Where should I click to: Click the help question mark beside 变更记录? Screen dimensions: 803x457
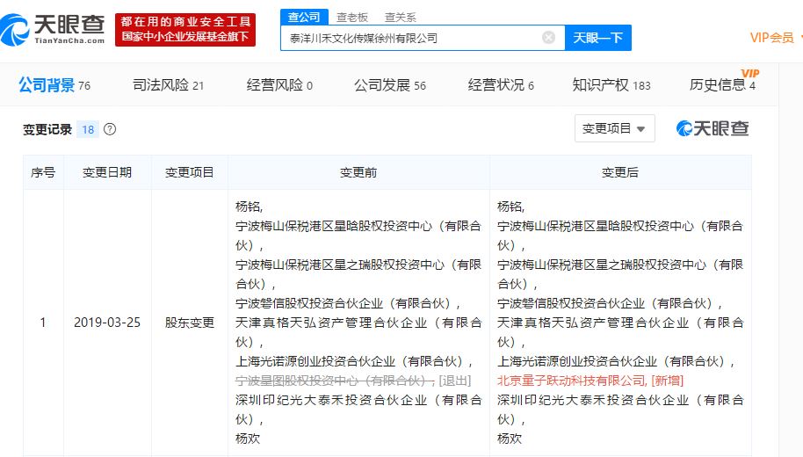(x=110, y=129)
